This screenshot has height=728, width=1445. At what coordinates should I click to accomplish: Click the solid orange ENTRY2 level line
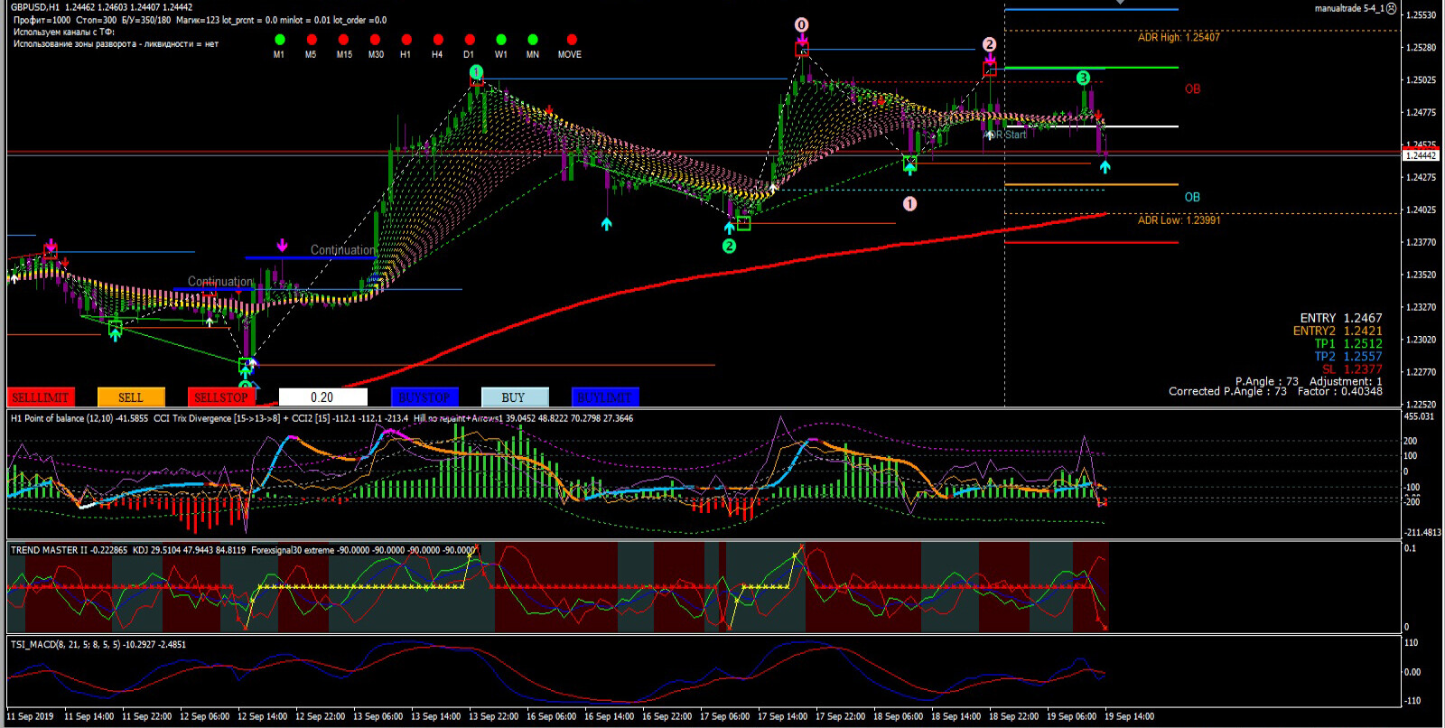tap(1091, 184)
